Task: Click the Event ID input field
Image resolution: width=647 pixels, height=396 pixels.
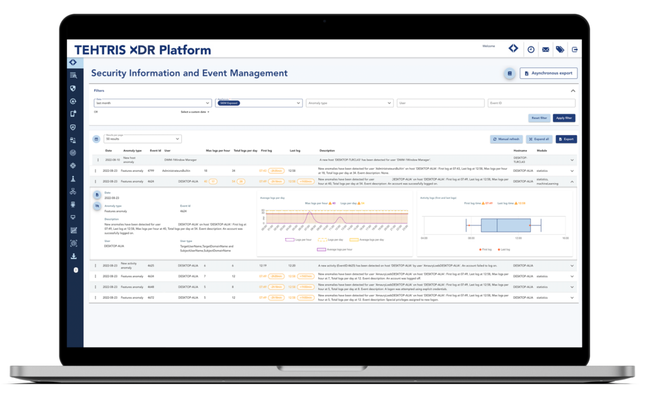Action: click(531, 103)
